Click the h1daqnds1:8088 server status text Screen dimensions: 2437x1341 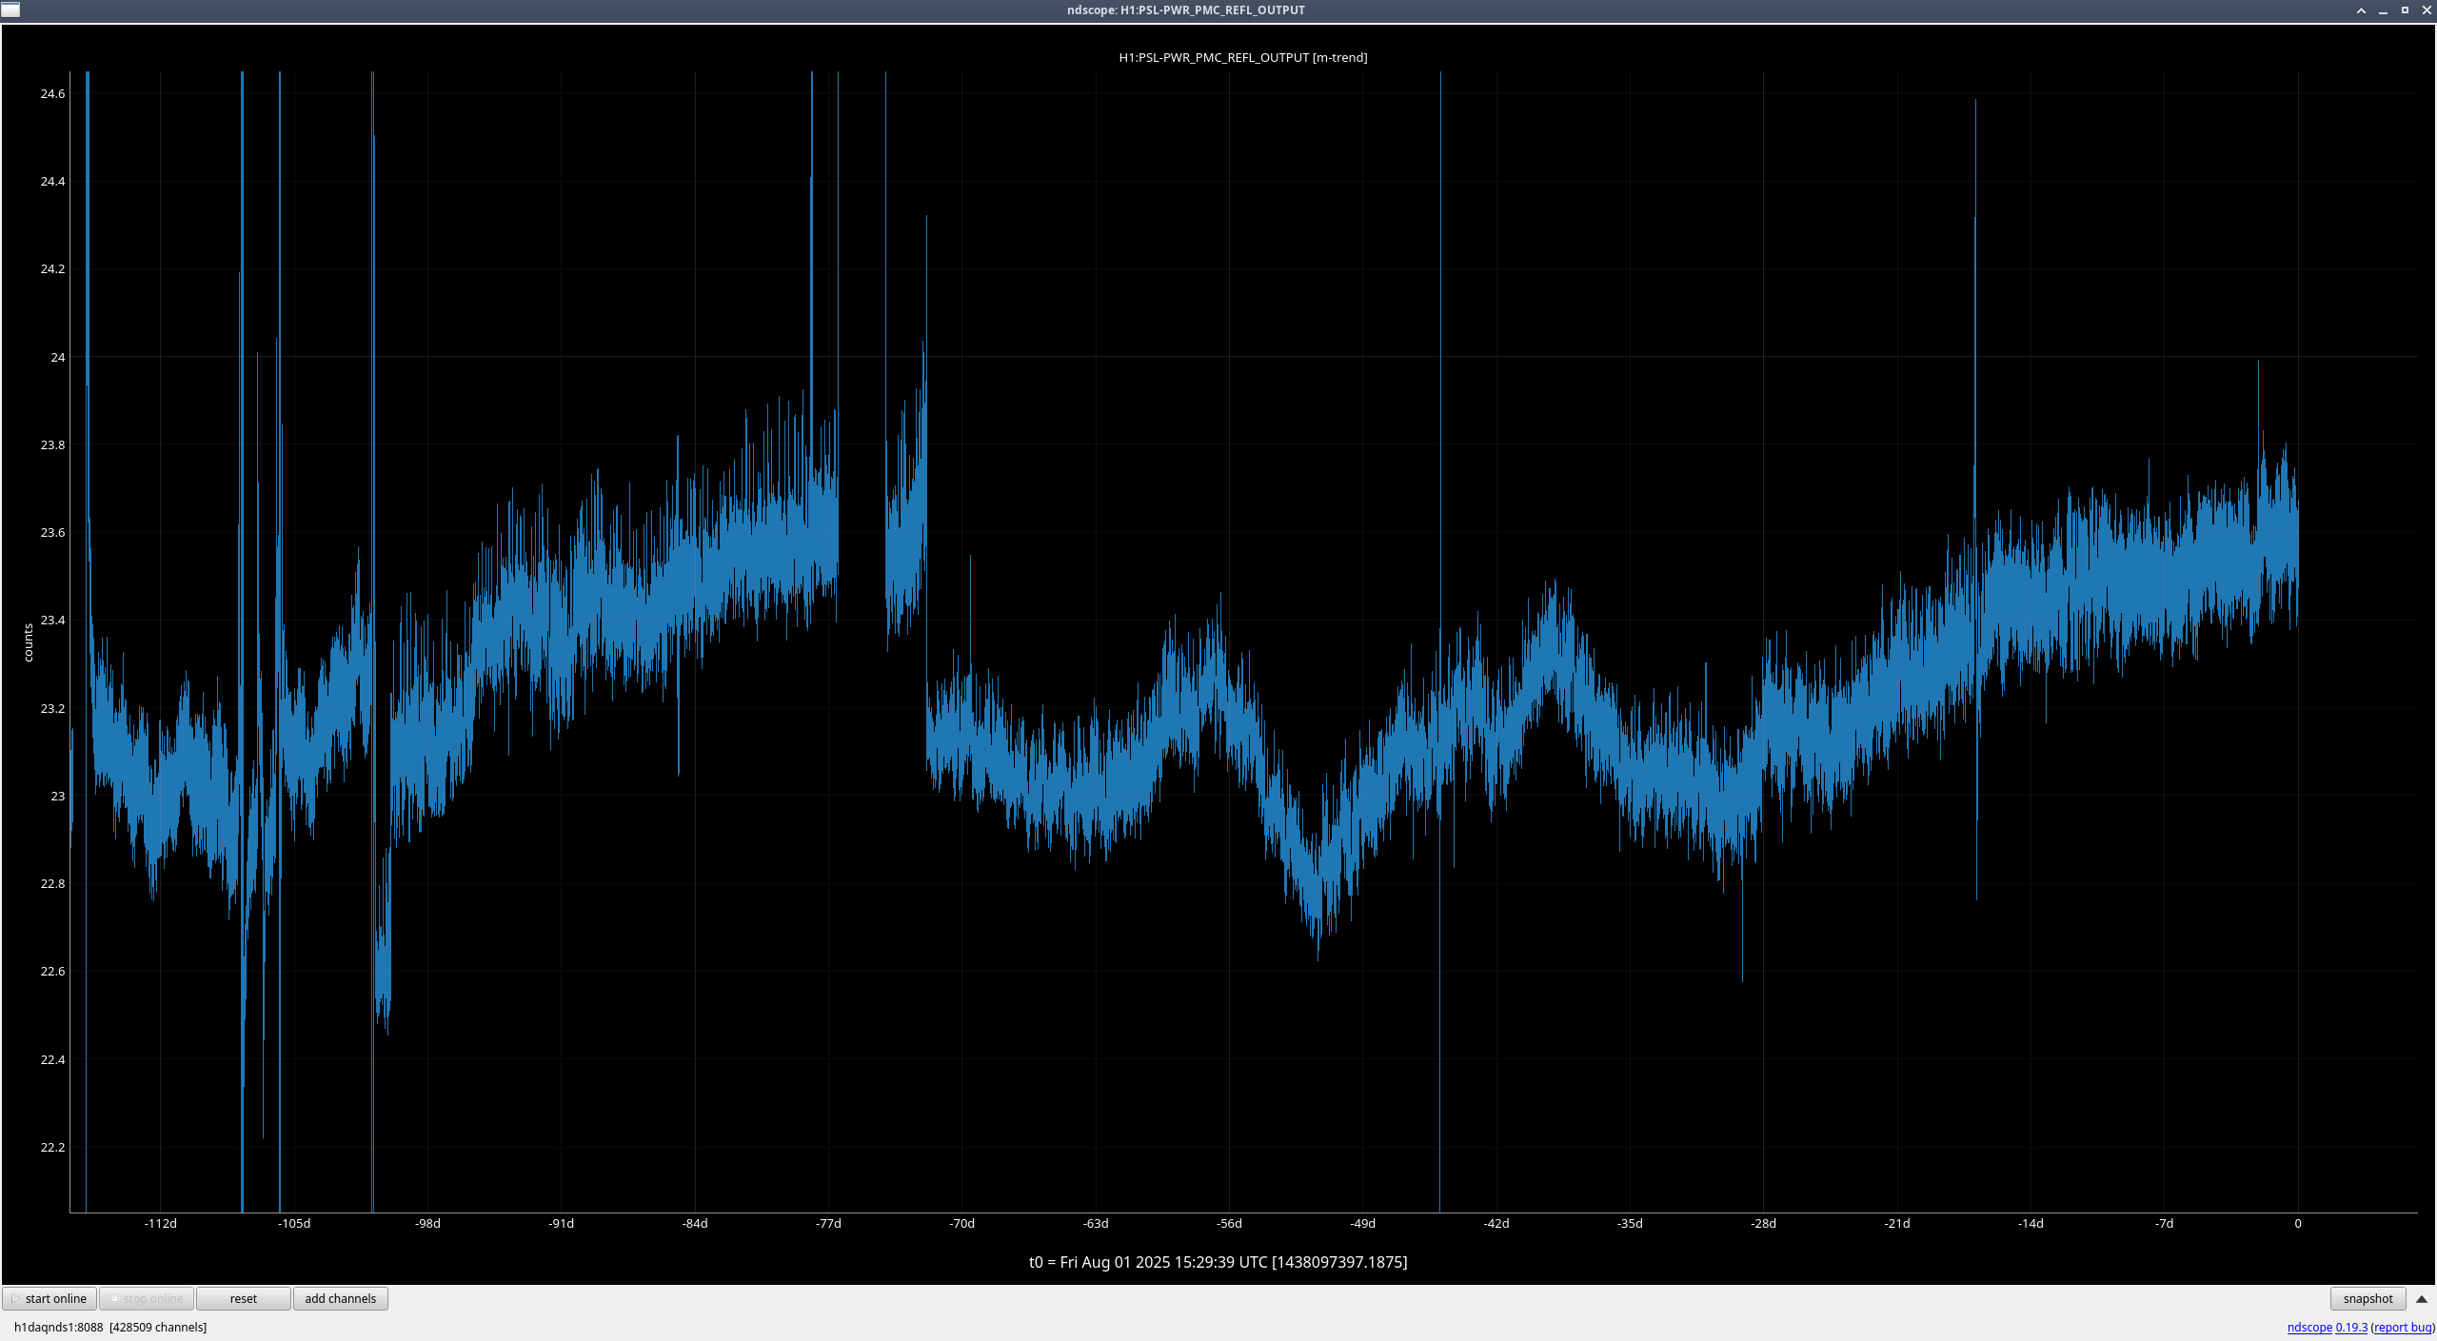pos(58,1327)
